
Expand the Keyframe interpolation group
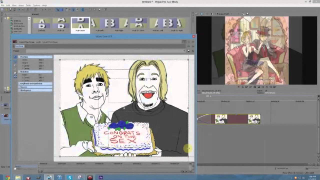pyautogui.click(x=19, y=83)
